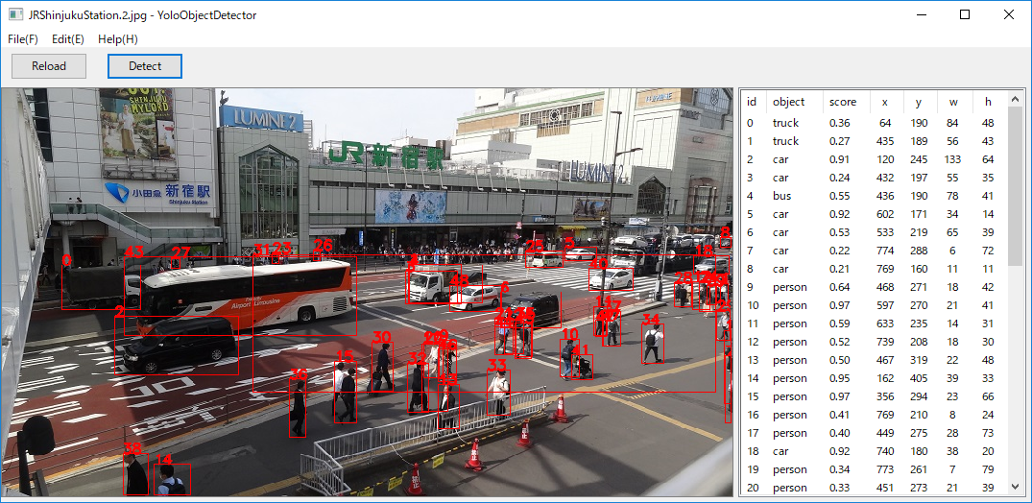Click the 'object' column header
Screen dimensions: 1032x503
point(795,102)
